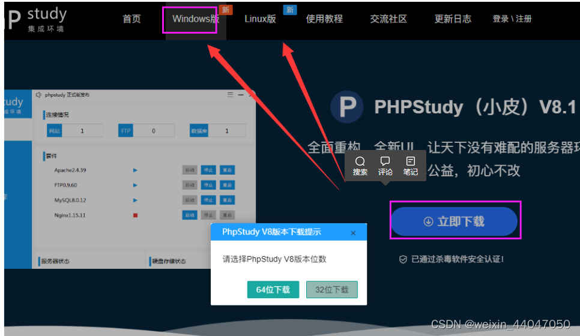The height and width of the screenshot is (336, 580).
Task: Open the 更新日志 changelog page
Action: click(453, 19)
